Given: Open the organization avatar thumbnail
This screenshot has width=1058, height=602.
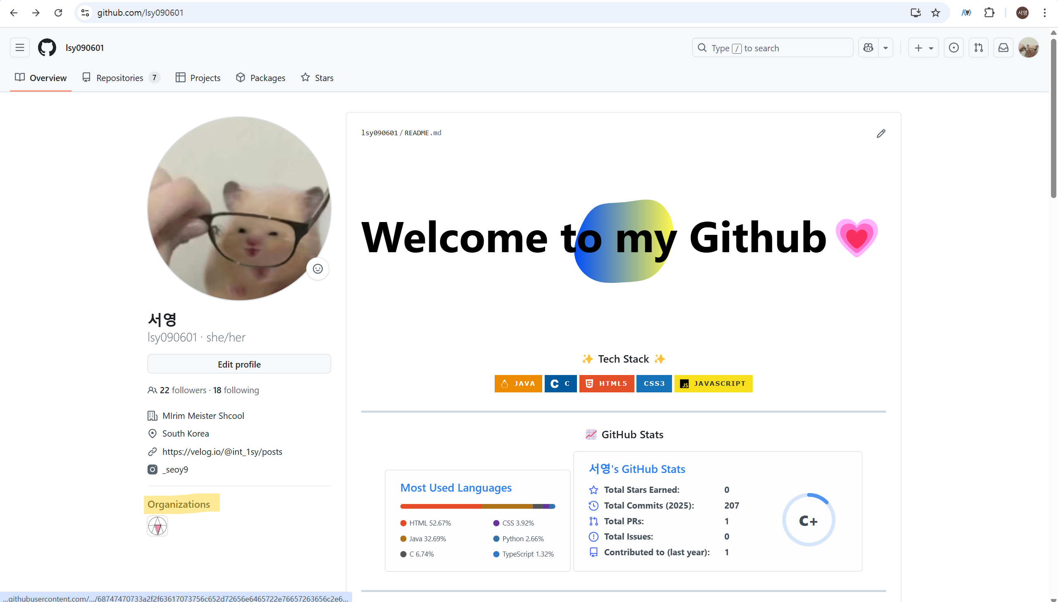Looking at the screenshot, I should tap(157, 526).
